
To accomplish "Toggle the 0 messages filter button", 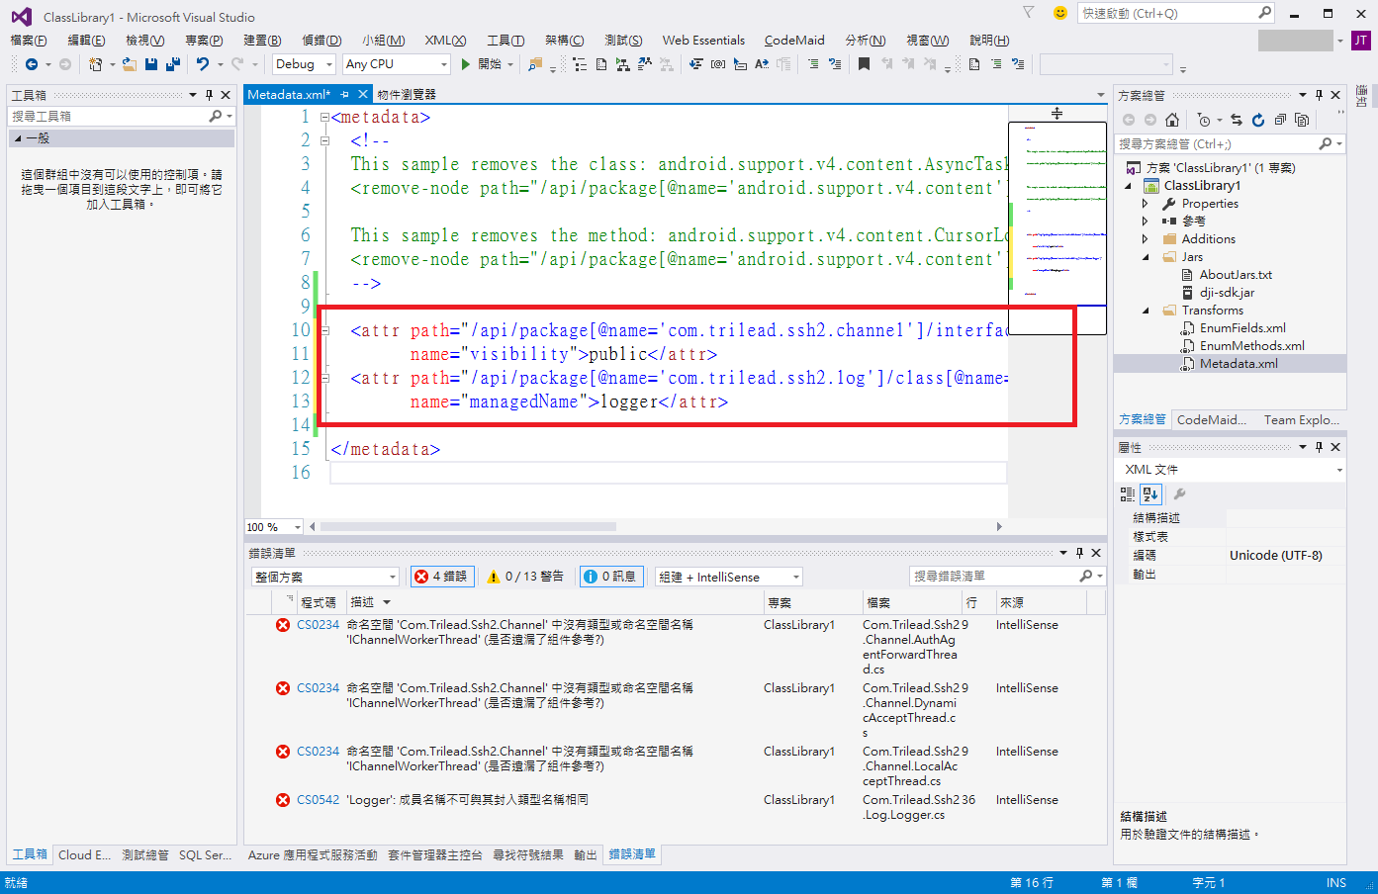I will coord(609,577).
